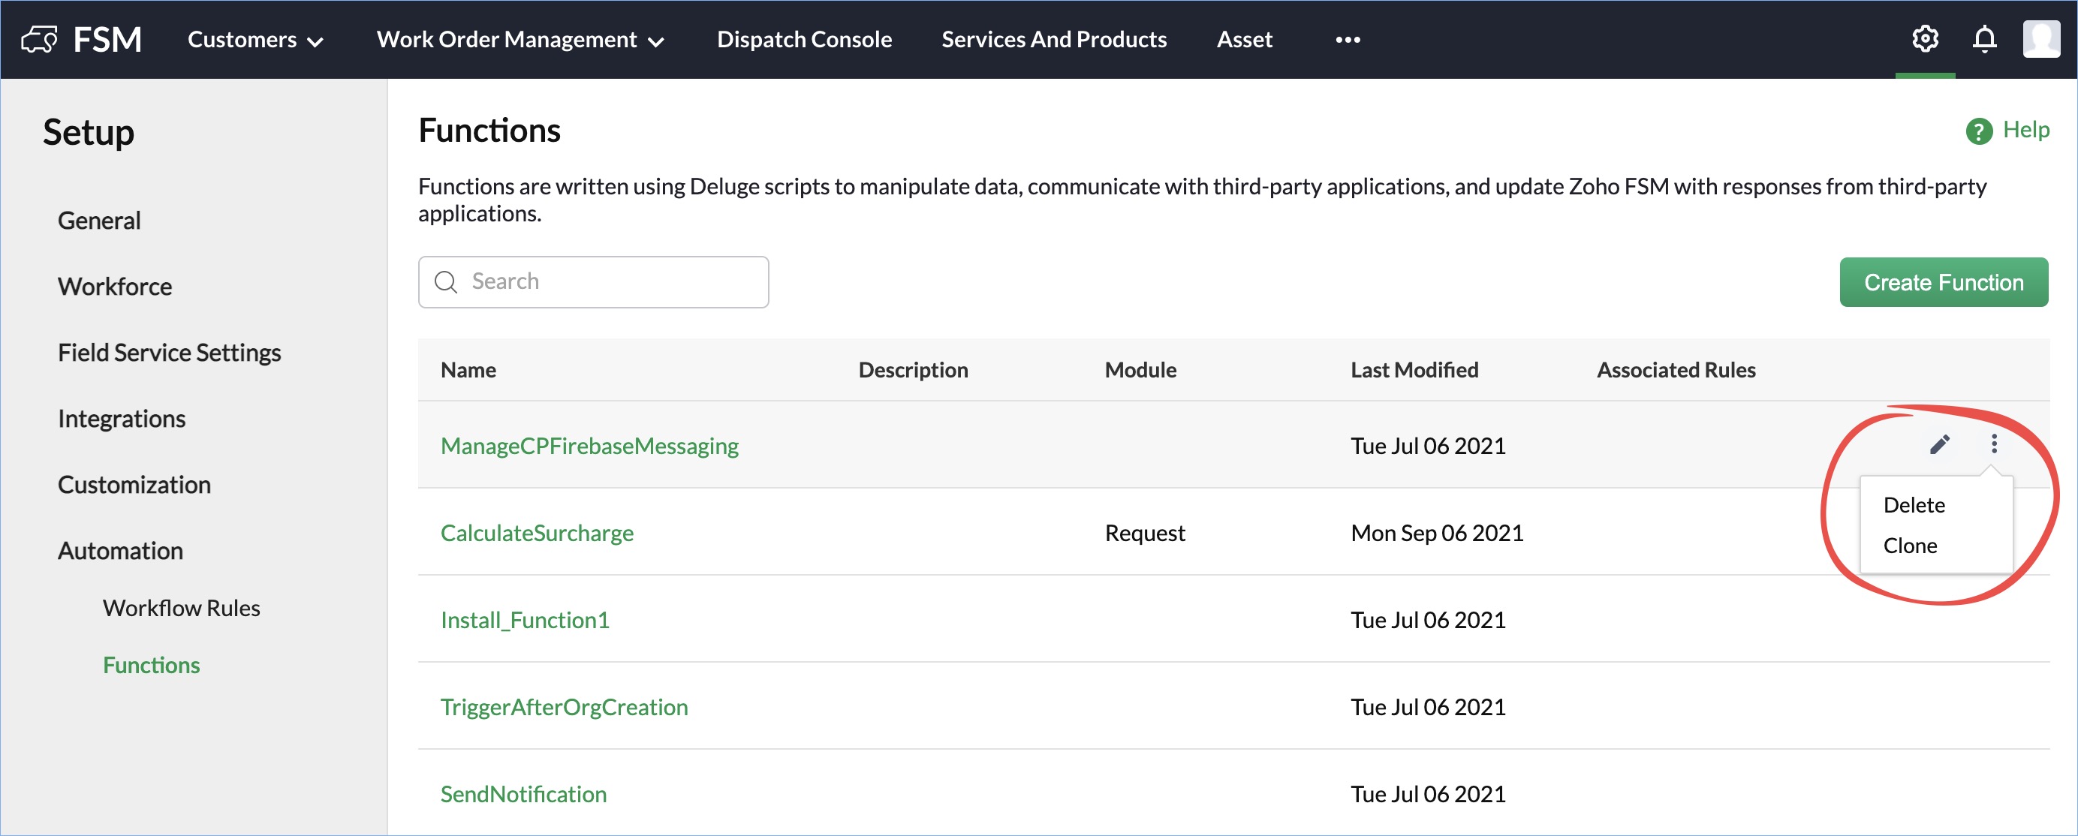Collapse the Automation section in the sidebar

point(120,551)
